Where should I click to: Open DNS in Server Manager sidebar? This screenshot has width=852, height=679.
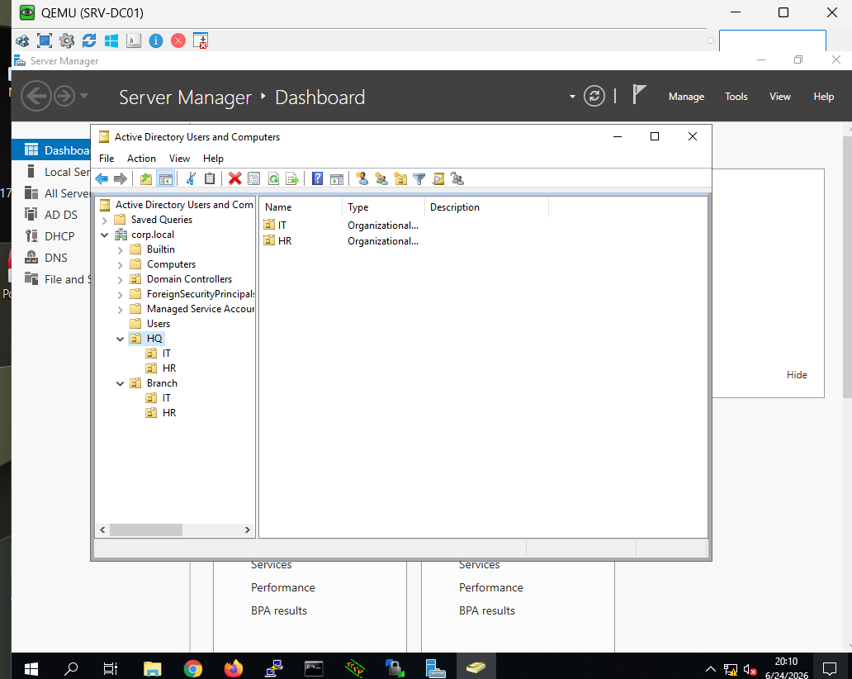[x=56, y=258]
